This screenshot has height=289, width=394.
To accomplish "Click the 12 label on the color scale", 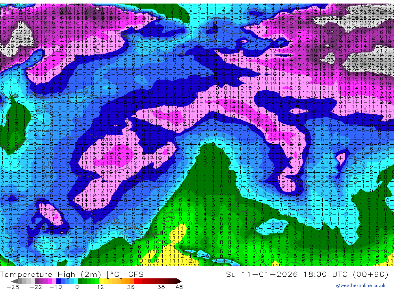I will pyautogui.click(x=100, y=287).
